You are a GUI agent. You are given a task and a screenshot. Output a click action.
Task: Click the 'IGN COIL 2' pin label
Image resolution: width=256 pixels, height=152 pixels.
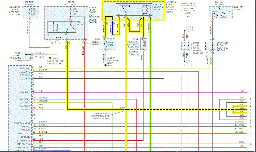click(x=25, y=103)
